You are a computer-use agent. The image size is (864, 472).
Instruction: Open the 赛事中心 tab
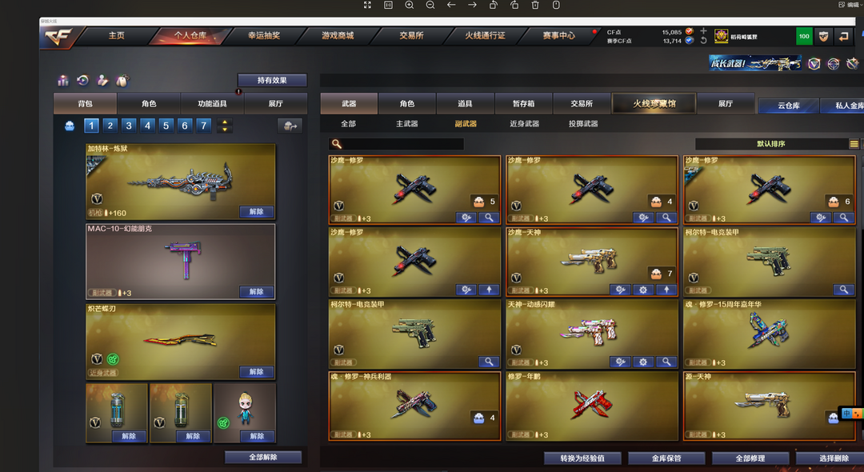[558, 36]
